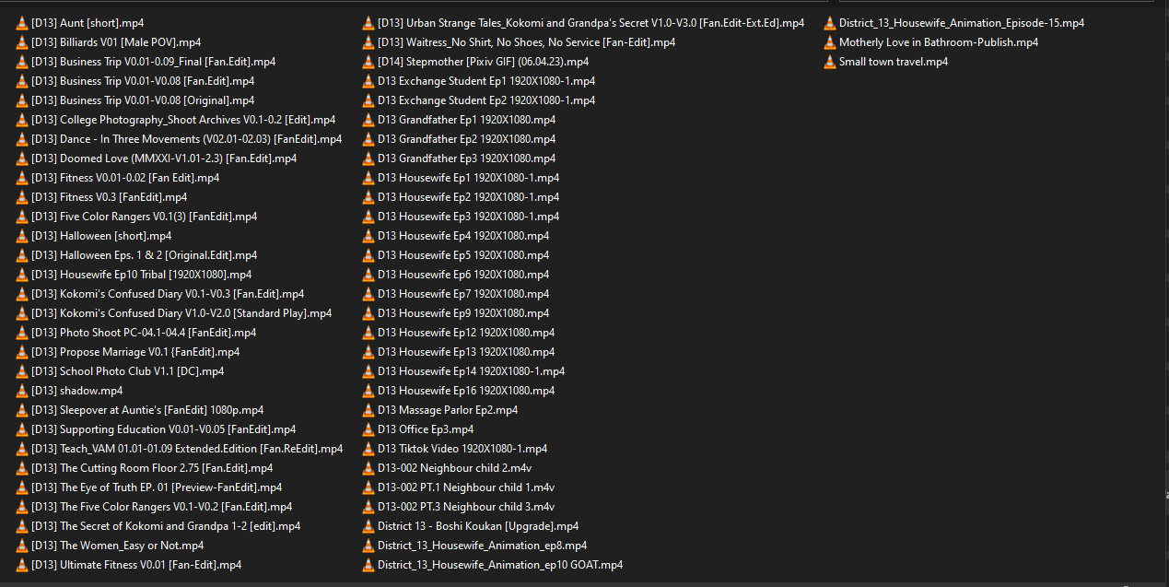
Task: Select the Photo Shoot PC-04.1-04.4 file
Action: [x=144, y=333]
